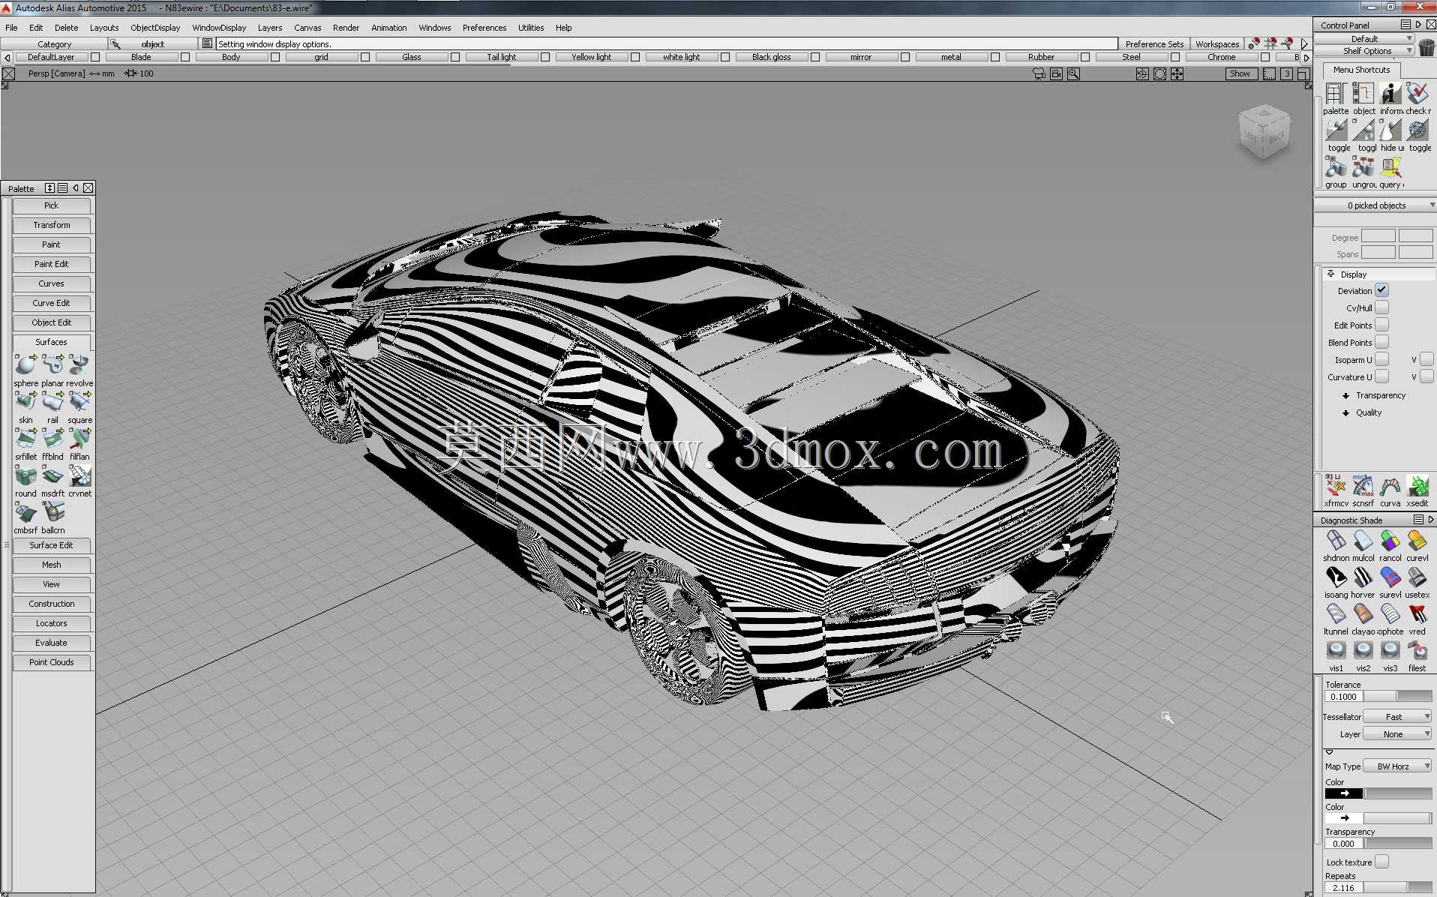Select the ballcrn ball corner tool
Screen dimensions: 1437x897
point(52,512)
